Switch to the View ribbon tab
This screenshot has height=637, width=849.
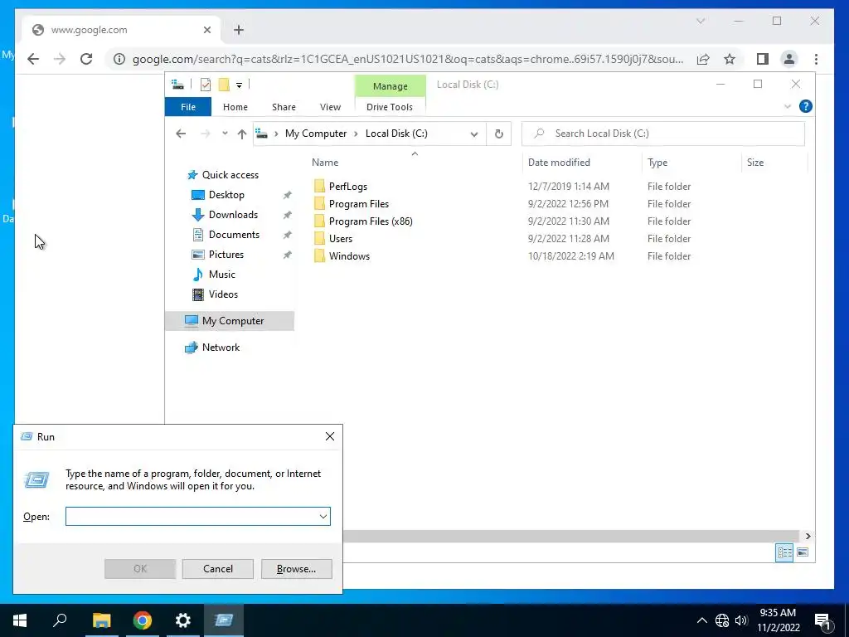click(330, 107)
